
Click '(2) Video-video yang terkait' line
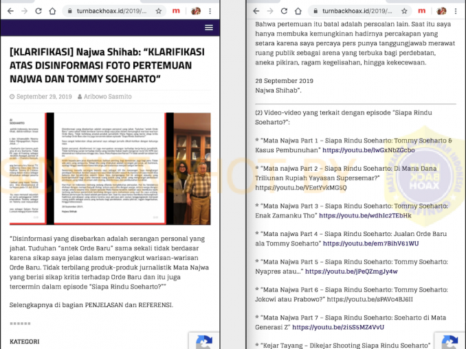(x=344, y=117)
